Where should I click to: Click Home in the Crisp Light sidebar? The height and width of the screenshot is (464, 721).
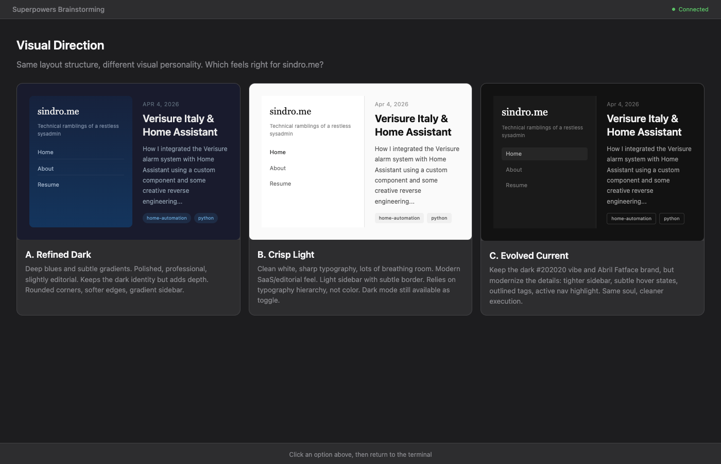278,152
